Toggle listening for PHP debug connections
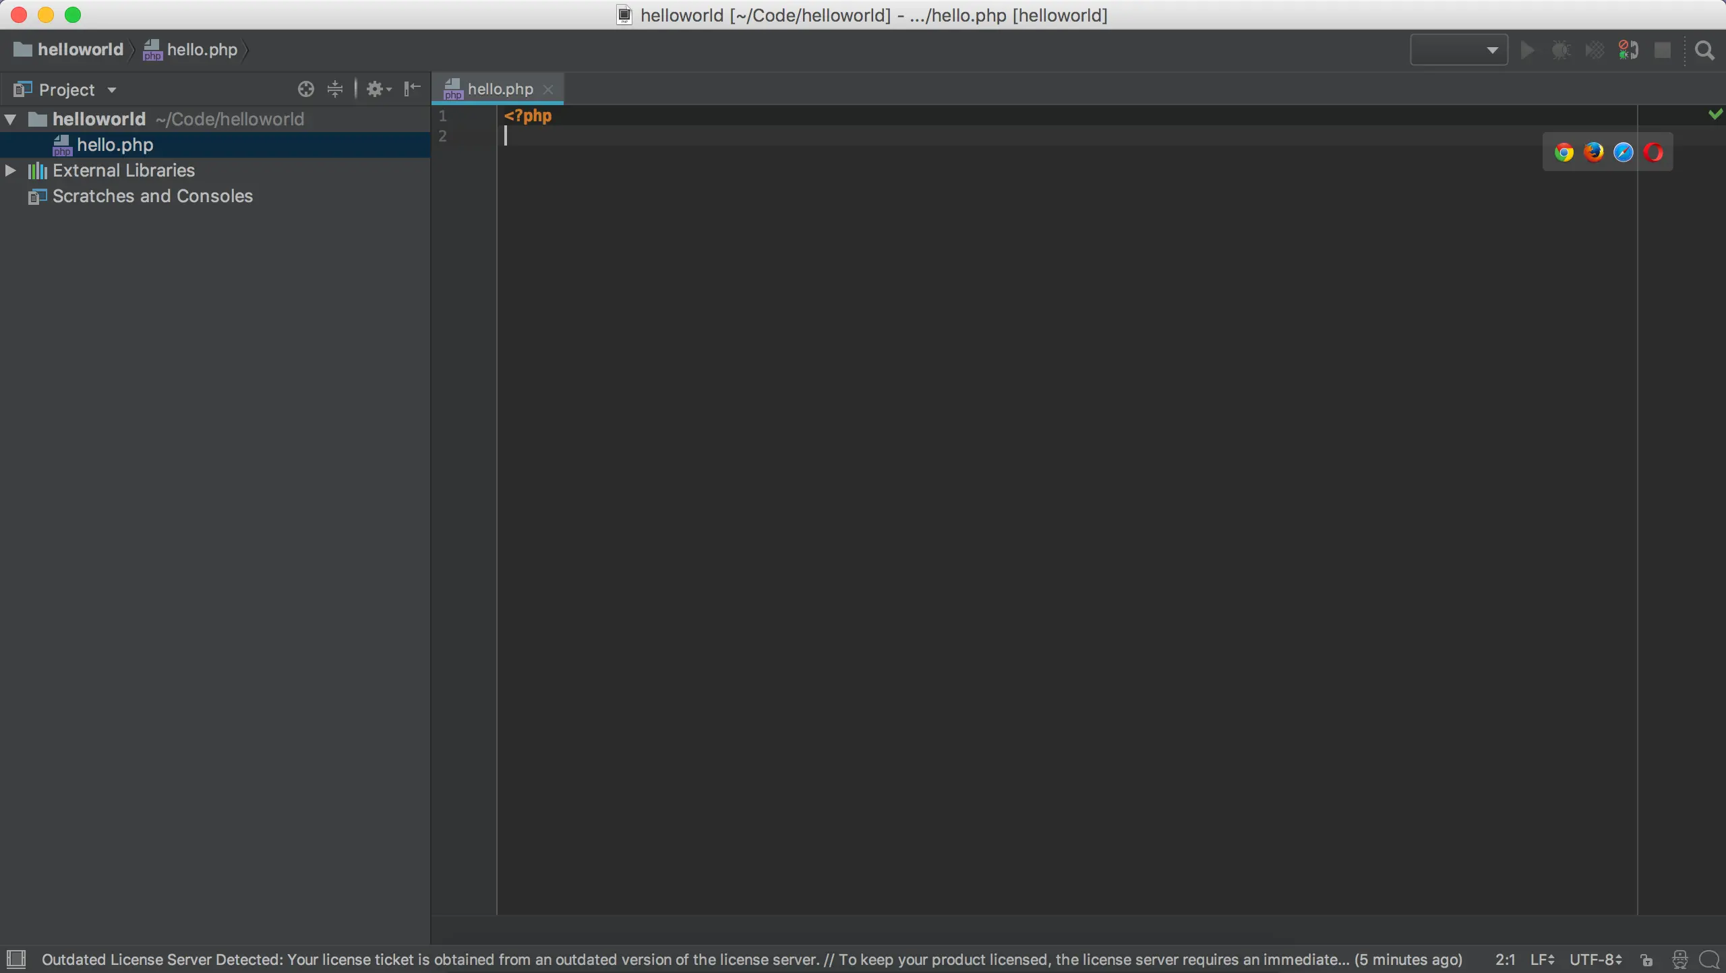The height and width of the screenshot is (973, 1726). click(1628, 51)
